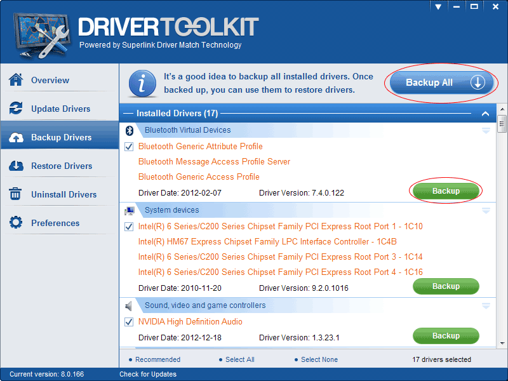This screenshot has width=508, height=381.
Task: Uncheck the NVIDIA High Definition Audio checkbox
Action: tap(129, 322)
